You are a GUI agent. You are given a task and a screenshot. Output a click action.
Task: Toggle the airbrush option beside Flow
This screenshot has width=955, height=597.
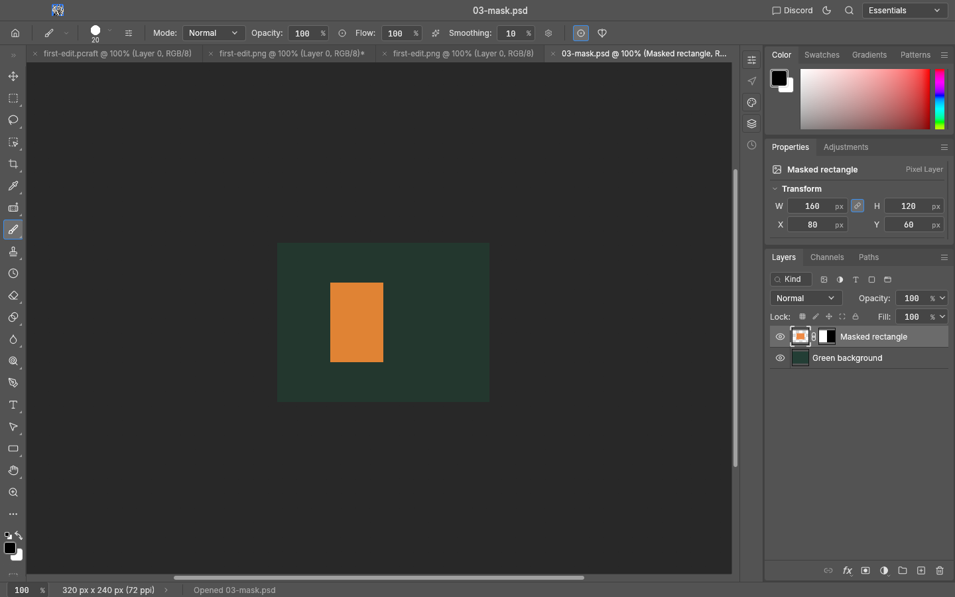[436, 33]
